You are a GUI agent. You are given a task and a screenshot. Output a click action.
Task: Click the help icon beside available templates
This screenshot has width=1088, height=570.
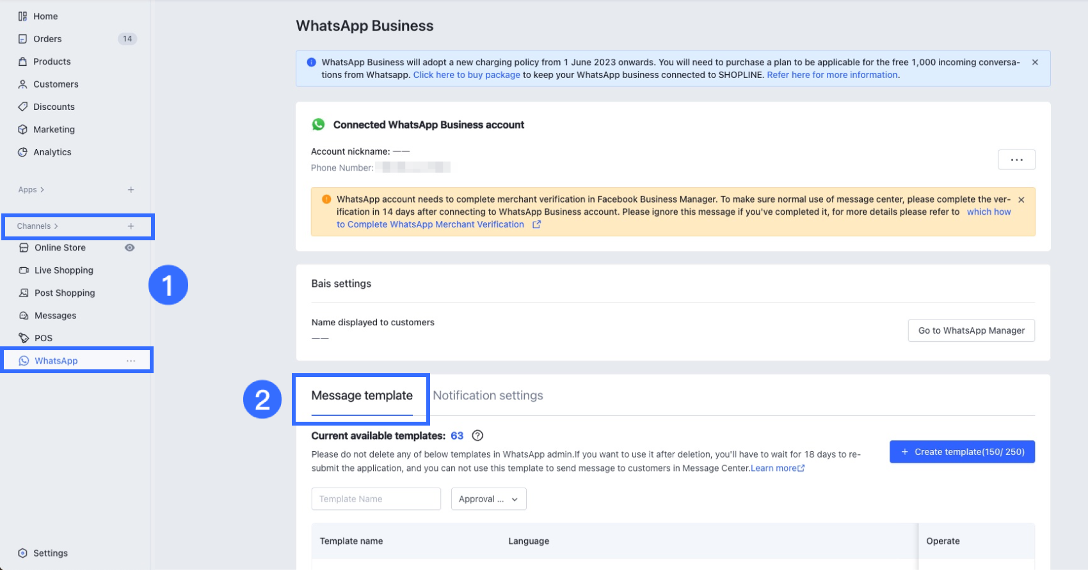(477, 436)
